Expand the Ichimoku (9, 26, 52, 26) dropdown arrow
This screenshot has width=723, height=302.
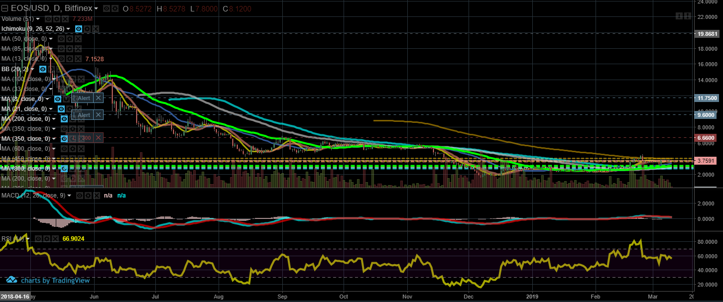click(68, 29)
